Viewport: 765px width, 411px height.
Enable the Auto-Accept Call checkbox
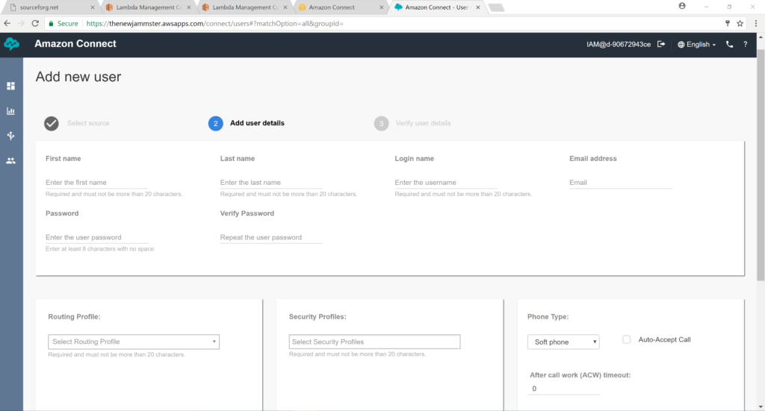pyautogui.click(x=627, y=339)
